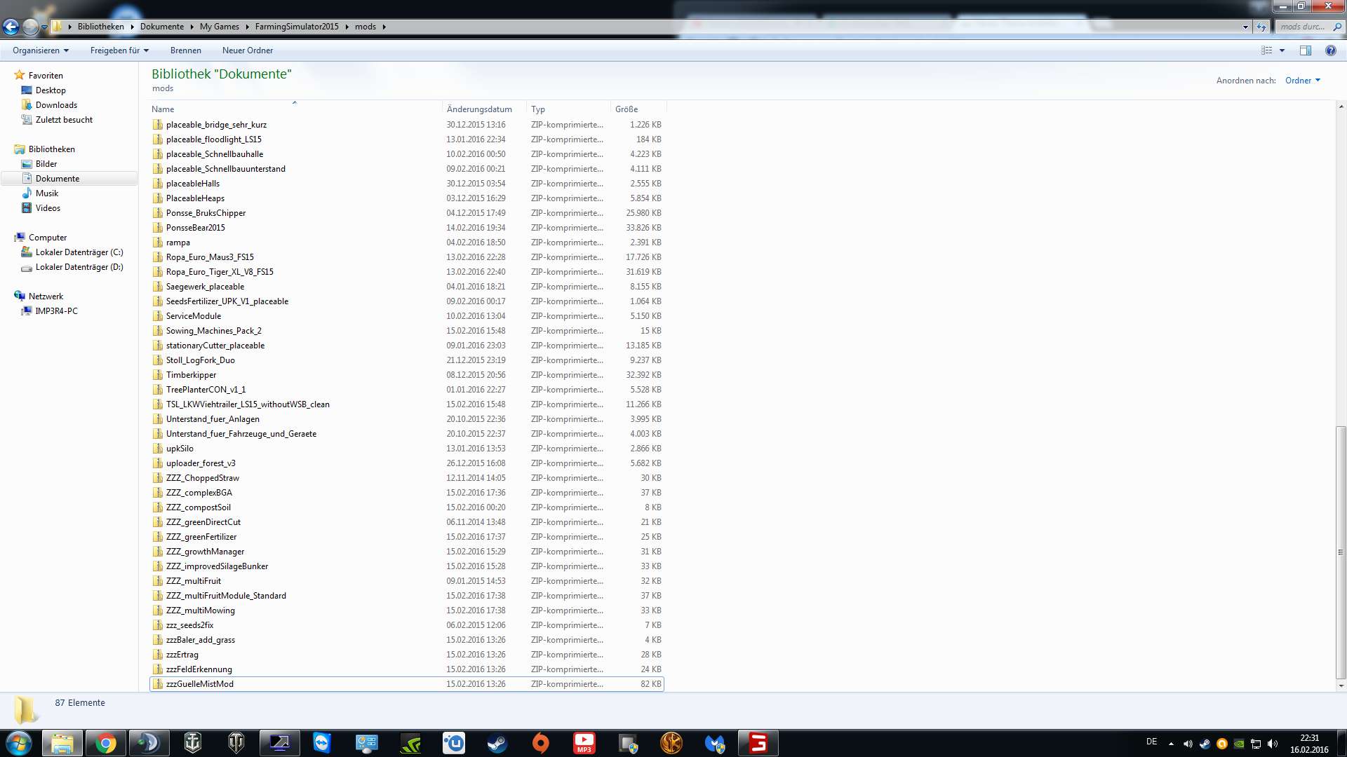This screenshot has height=757, width=1347.
Task: Open Malwarebytes from the taskbar
Action: click(715, 743)
